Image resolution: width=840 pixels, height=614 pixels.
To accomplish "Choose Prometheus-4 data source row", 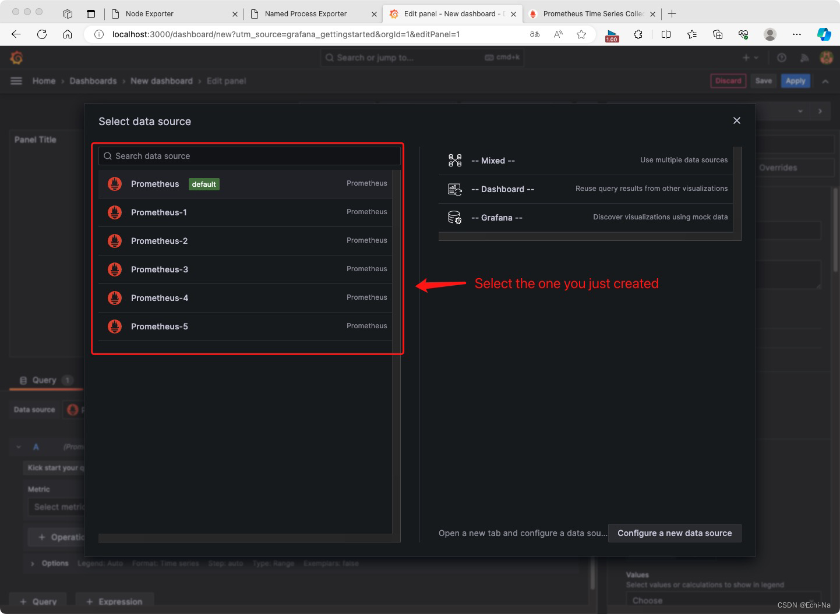I will (x=245, y=298).
